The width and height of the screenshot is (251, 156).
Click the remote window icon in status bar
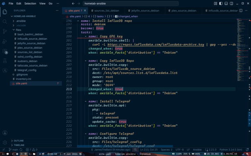pos(4,150)
